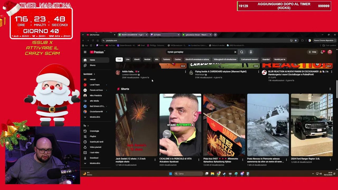Click the Crea button
The width and height of the screenshot is (338, 190).
(312, 52)
